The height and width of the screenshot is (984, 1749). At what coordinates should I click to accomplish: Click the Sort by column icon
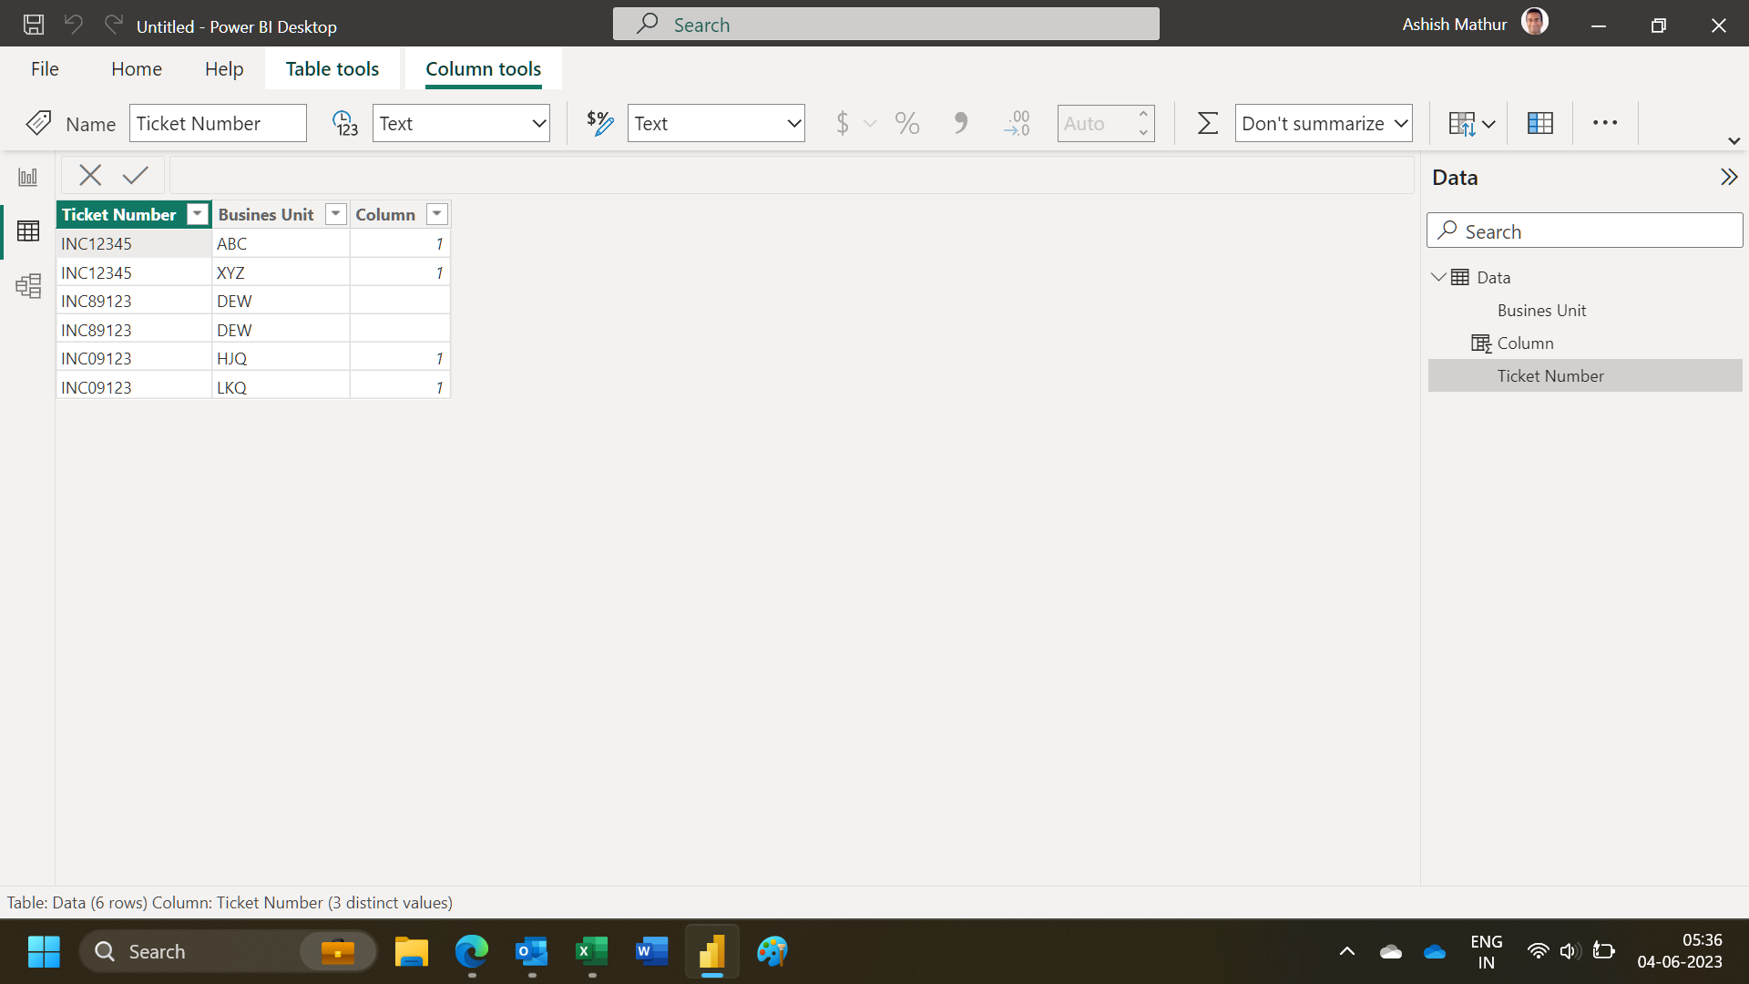coord(1471,124)
